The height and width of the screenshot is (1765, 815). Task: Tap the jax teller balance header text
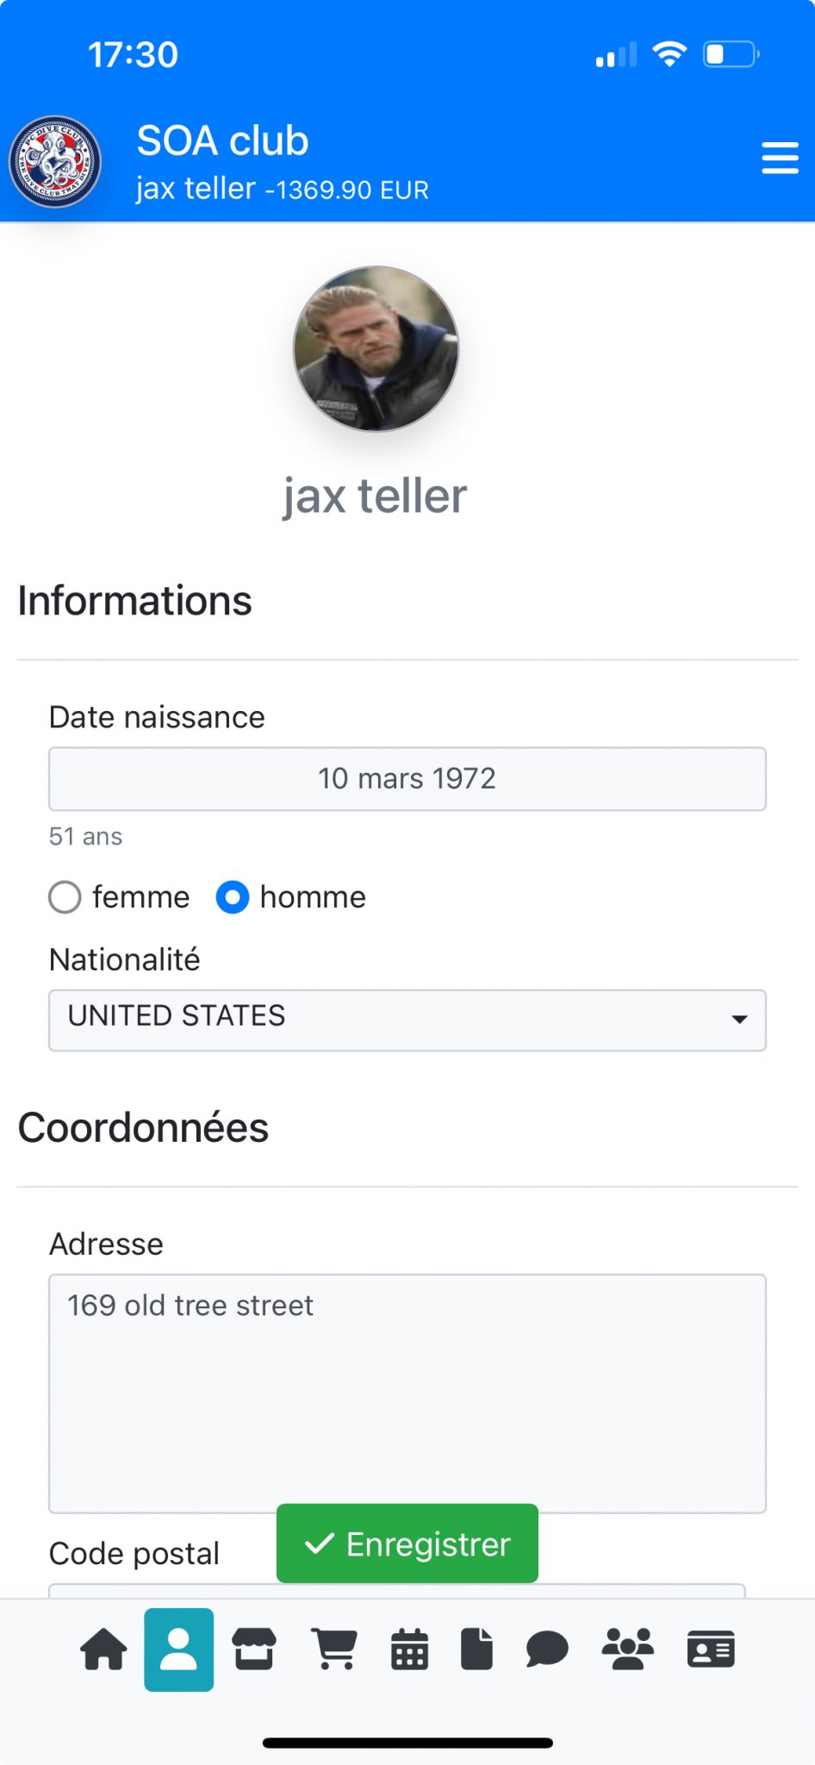coord(282,189)
